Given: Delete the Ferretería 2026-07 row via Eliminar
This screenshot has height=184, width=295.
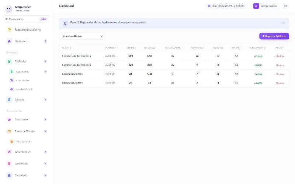Looking at the screenshot, I should tap(280, 65).
